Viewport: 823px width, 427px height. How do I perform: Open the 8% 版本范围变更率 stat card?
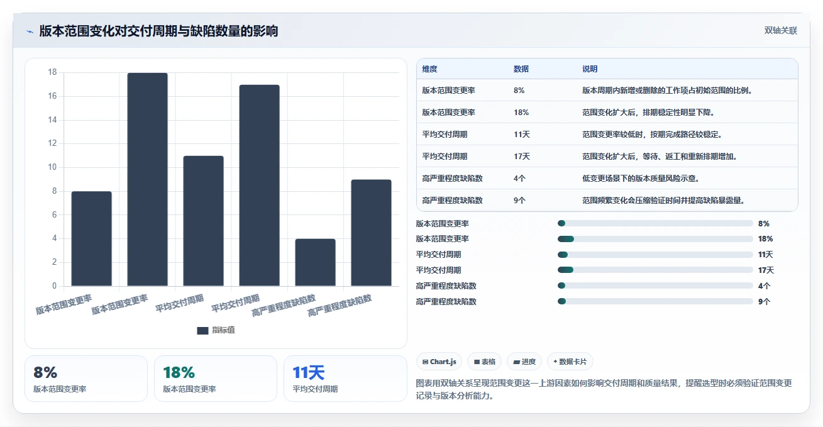coord(86,379)
